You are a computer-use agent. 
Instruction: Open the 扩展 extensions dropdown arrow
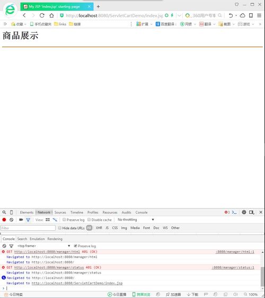pos(152,24)
